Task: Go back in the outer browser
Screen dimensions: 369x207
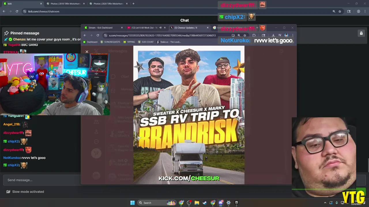Action: tap(4, 11)
